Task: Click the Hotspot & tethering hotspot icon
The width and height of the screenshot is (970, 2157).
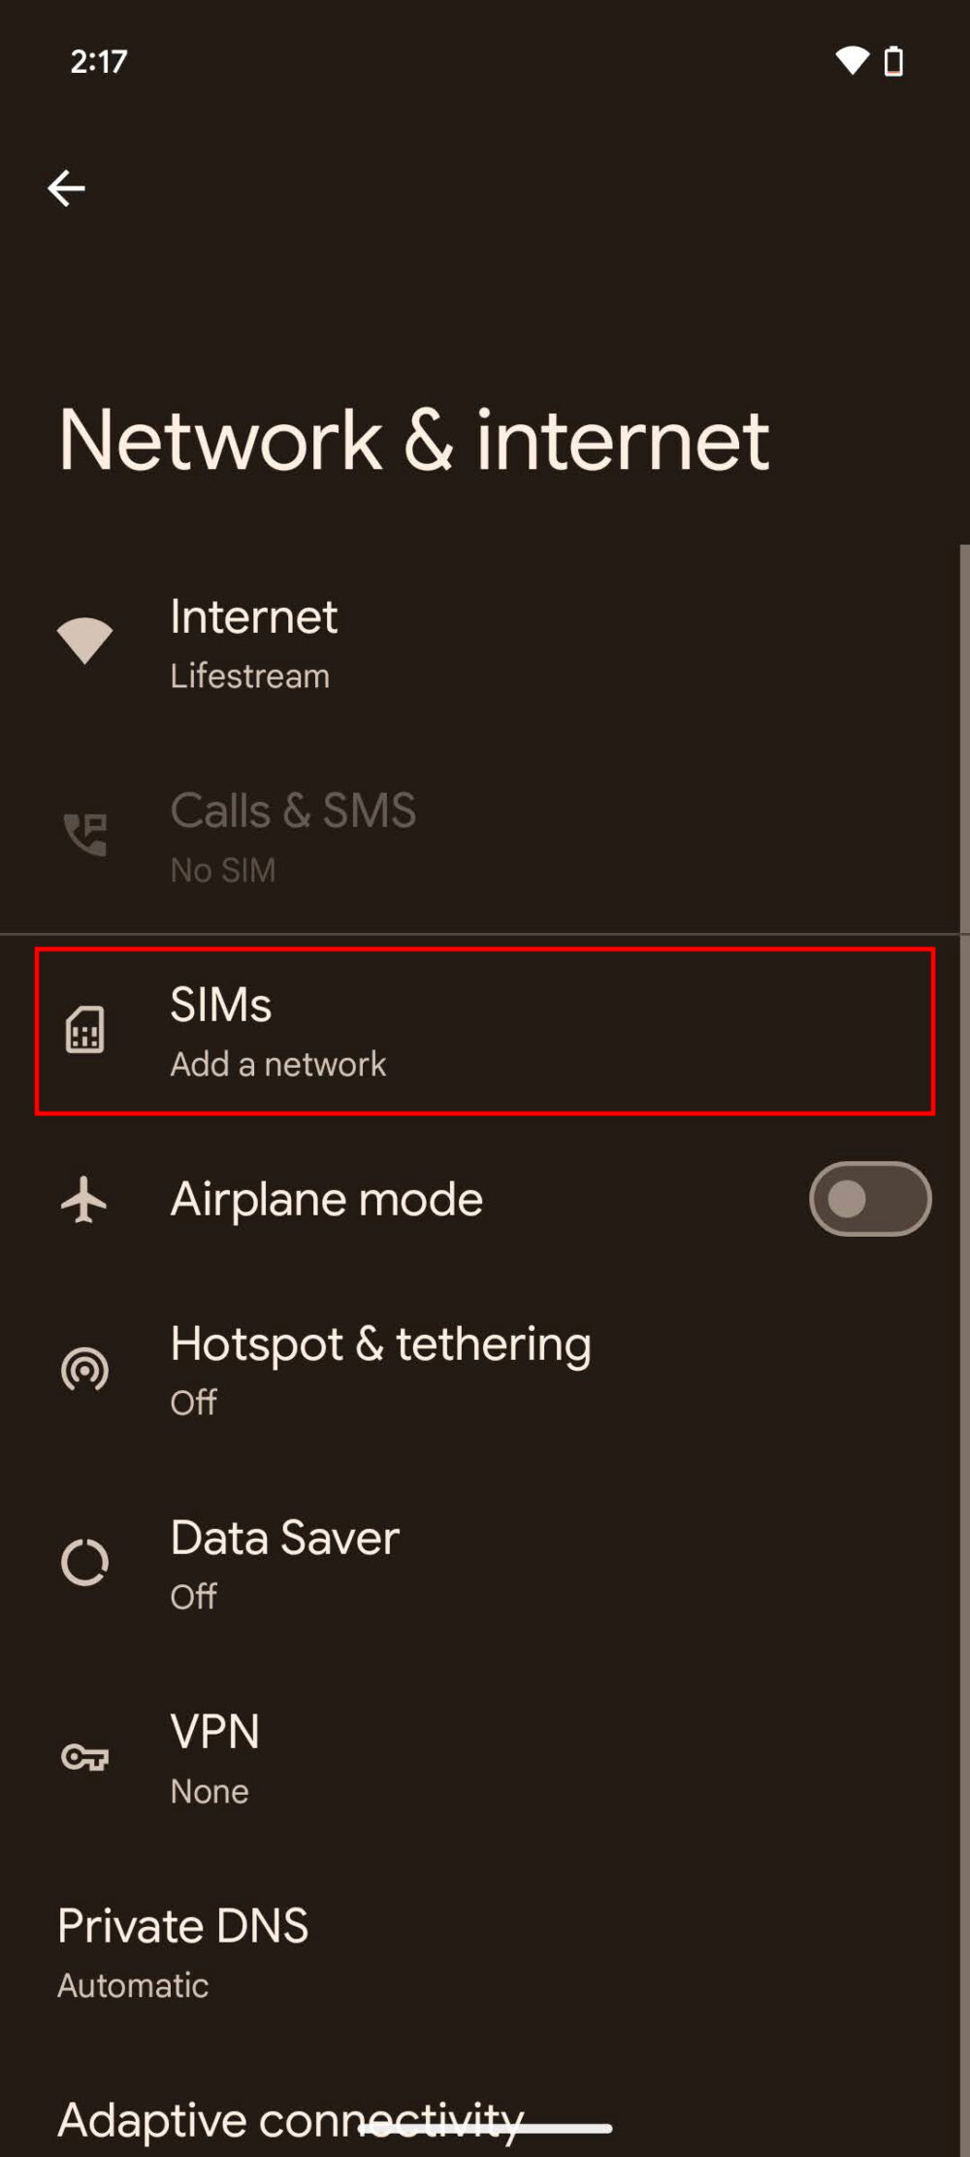Action: (85, 1369)
